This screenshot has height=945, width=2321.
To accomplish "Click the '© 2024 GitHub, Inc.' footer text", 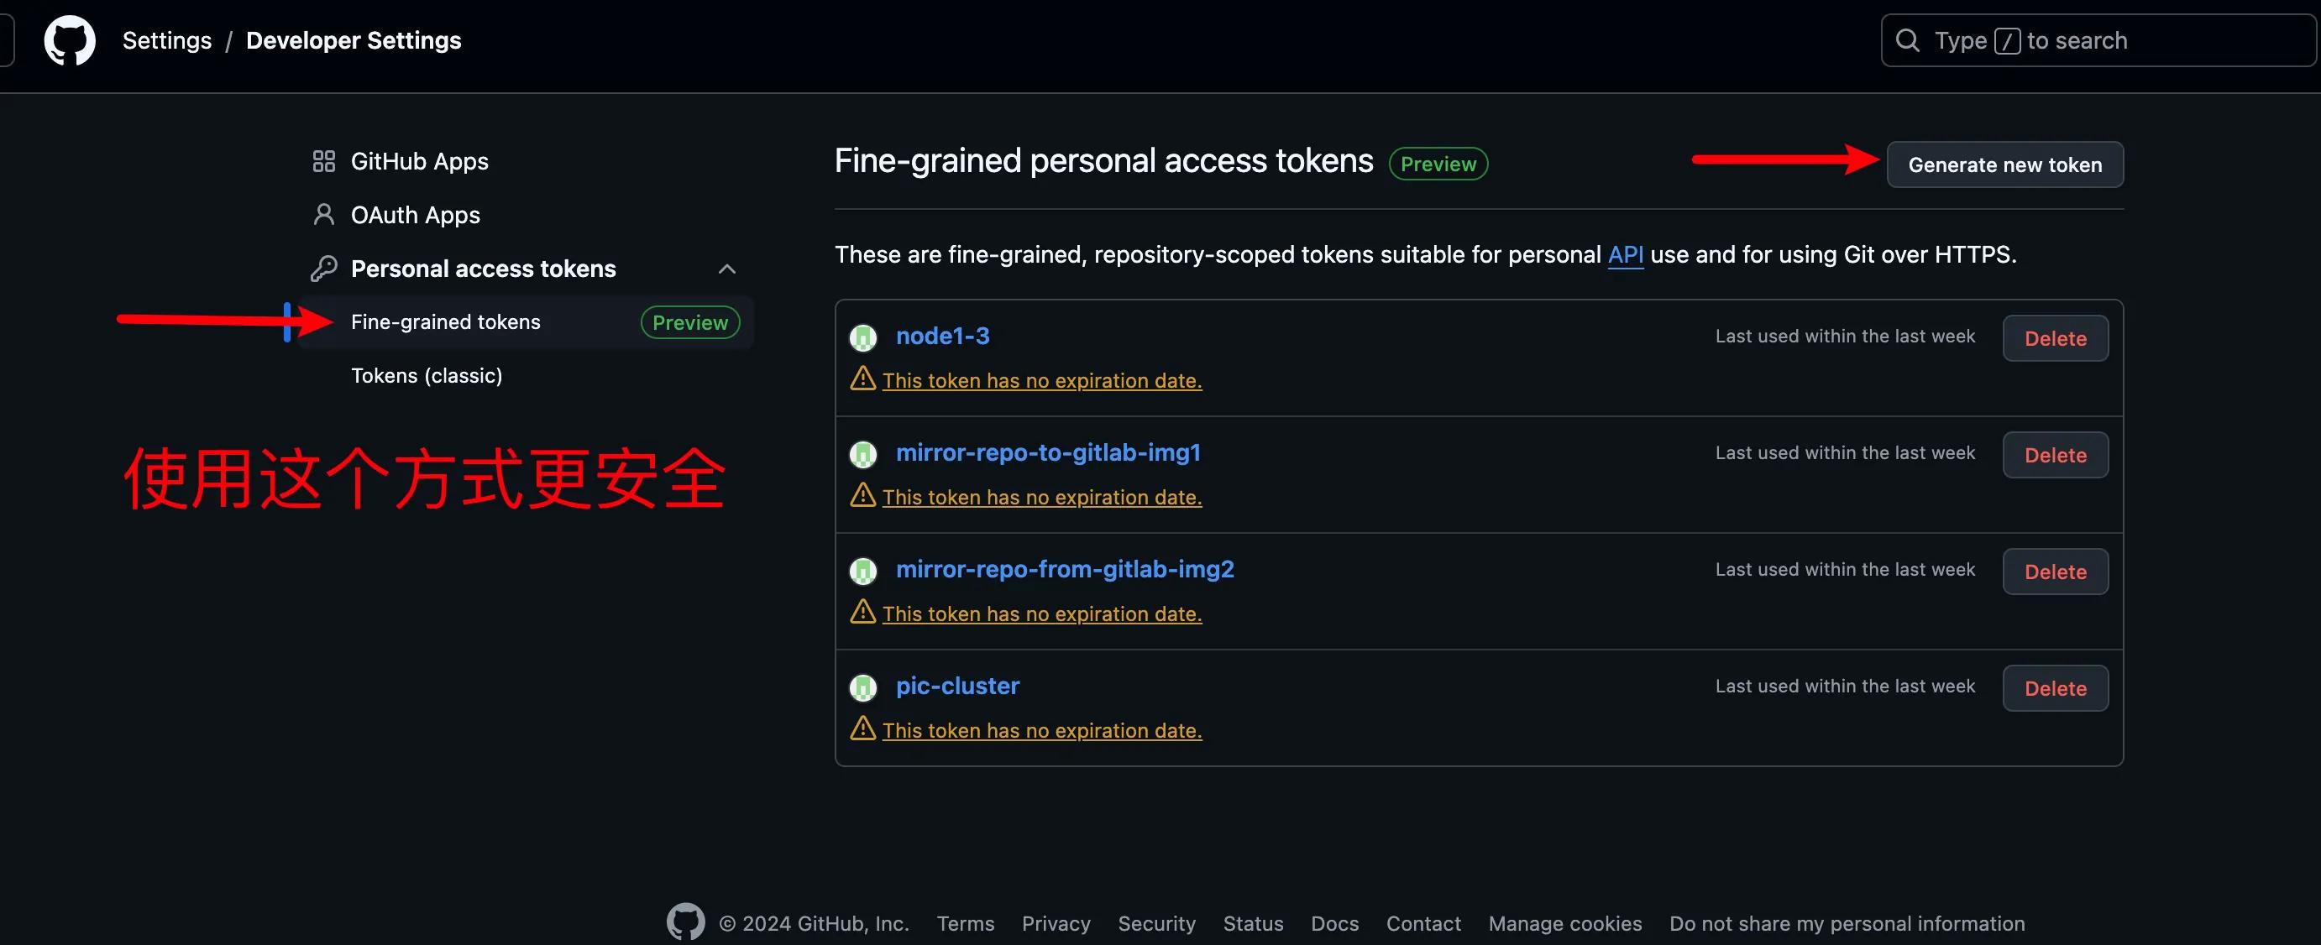I will click(x=814, y=923).
